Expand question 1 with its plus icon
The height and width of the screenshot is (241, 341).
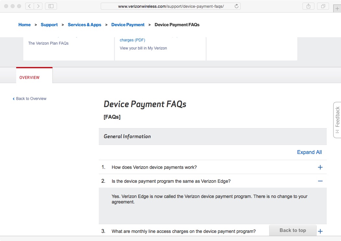pyautogui.click(x=320, y=167)
